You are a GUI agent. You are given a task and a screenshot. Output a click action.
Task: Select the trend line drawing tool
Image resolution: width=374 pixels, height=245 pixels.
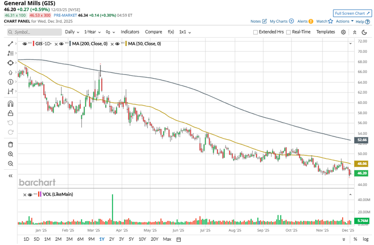[10, 44]
